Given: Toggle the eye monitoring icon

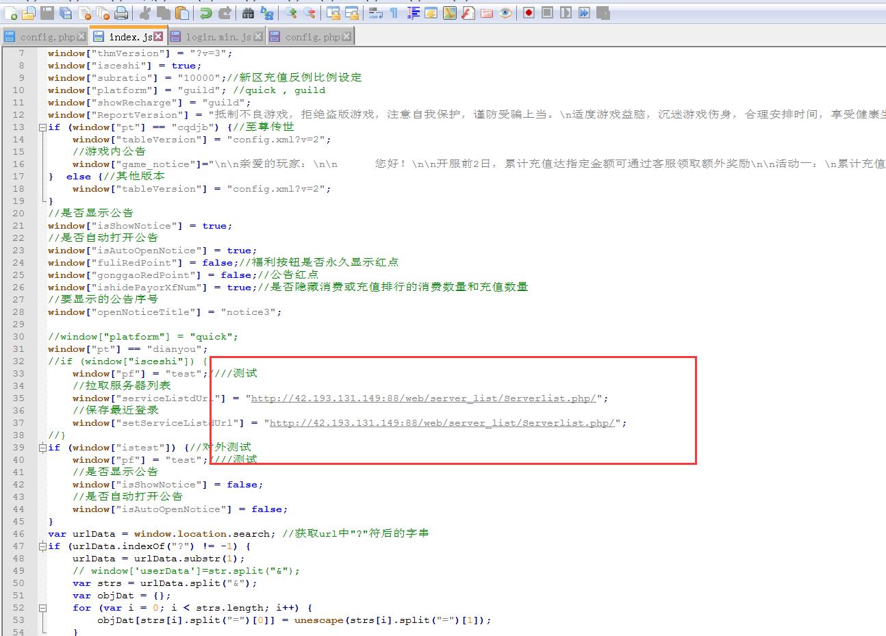Looking at the screenshot, I should [x=505, y=13].
